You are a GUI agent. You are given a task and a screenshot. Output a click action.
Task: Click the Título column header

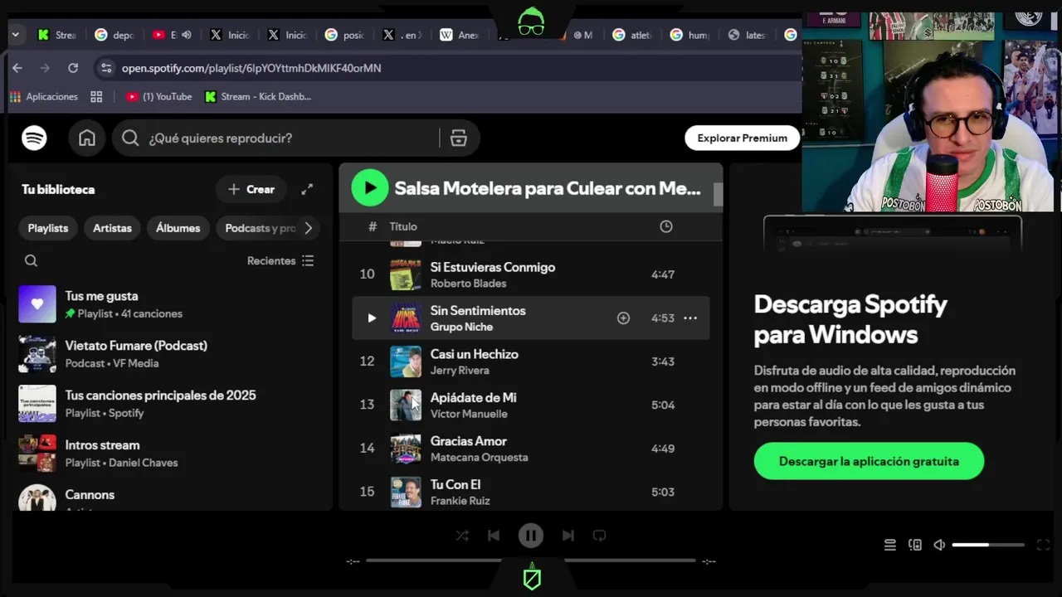pos(403,226)
